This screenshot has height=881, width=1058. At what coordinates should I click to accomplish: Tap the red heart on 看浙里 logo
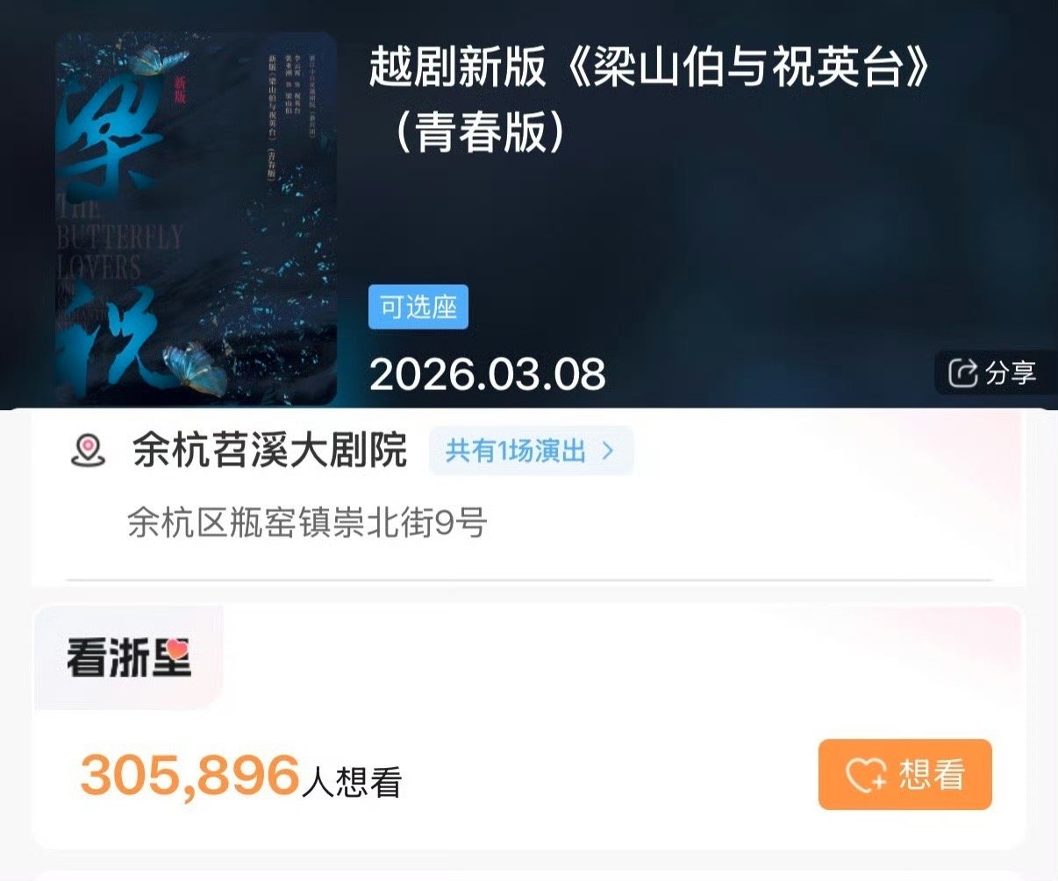coord(177,650)
